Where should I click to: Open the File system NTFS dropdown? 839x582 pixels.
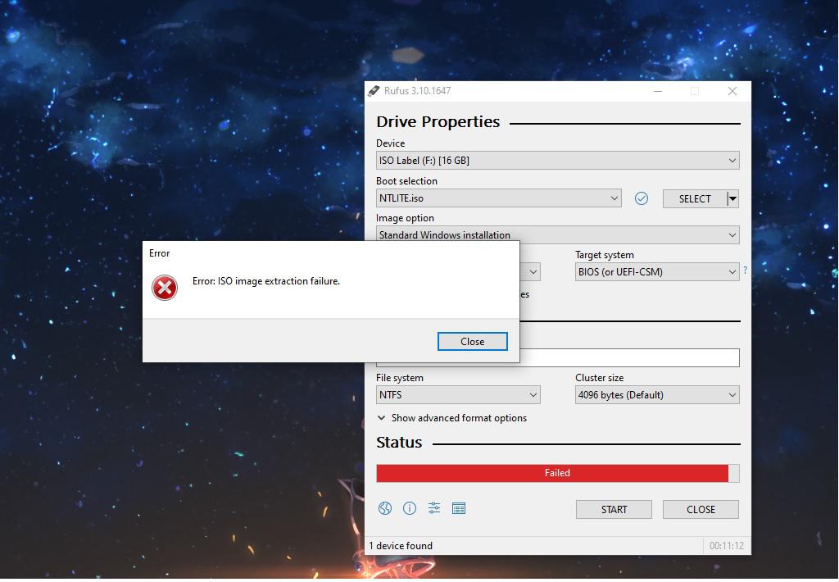457,395
